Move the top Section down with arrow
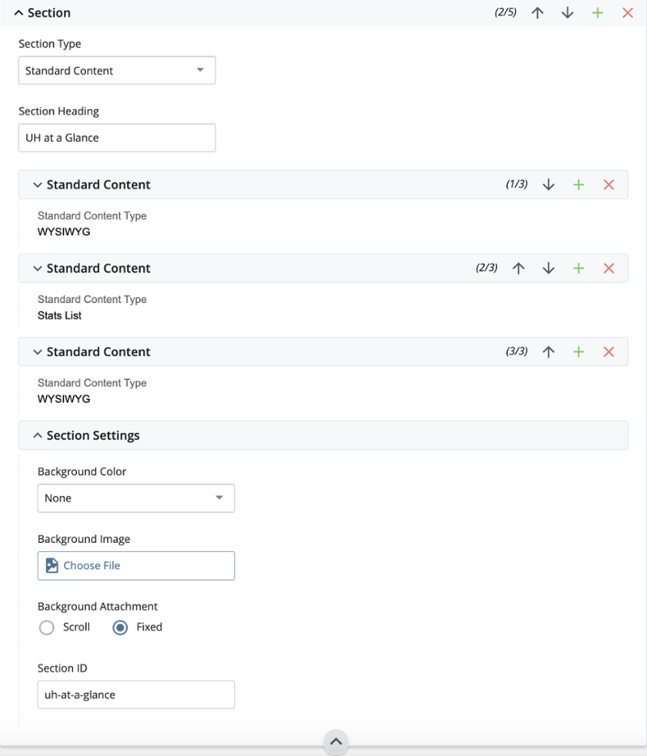647x756 pixels. 568,13
